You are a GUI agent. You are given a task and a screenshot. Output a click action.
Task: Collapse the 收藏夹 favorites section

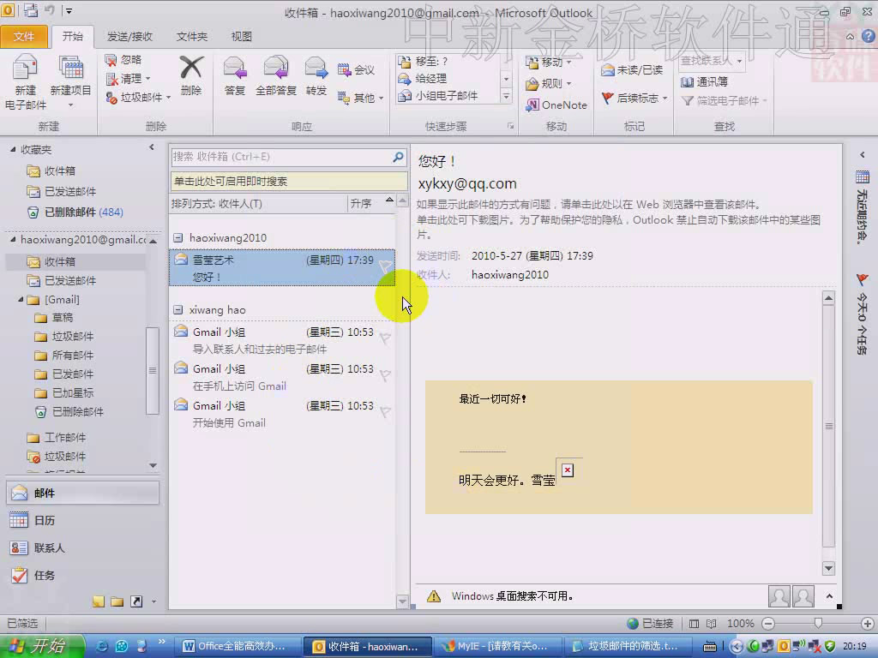click(13, 149)
